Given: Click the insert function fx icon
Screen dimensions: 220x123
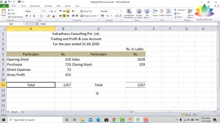Looking at the screenshot, I should [37, 24].
